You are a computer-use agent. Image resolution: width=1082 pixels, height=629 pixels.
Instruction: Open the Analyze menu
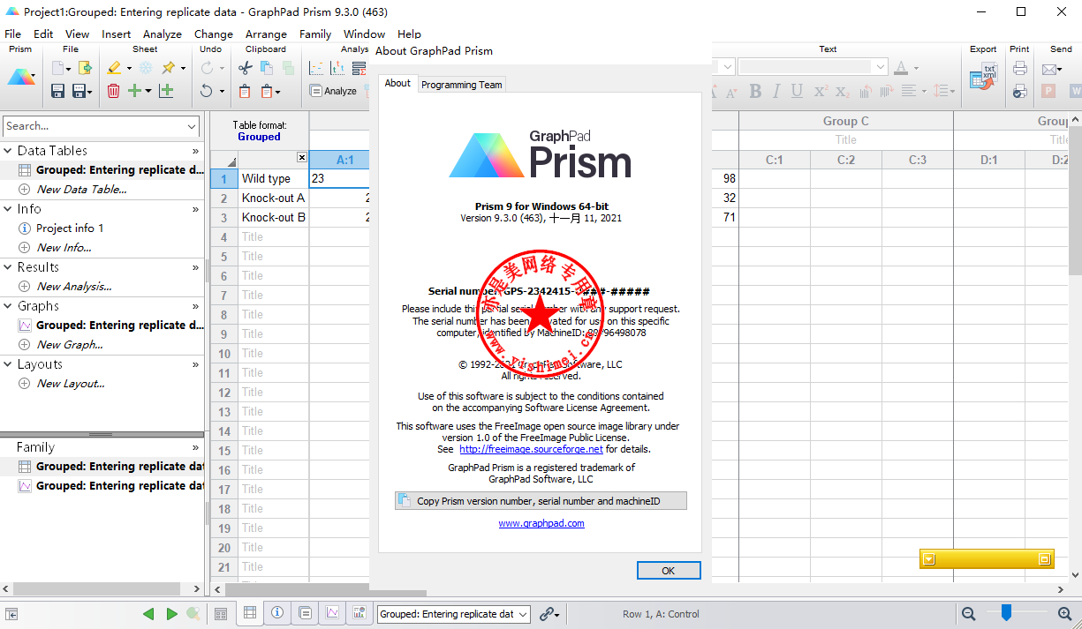click(x=163, y=34)
